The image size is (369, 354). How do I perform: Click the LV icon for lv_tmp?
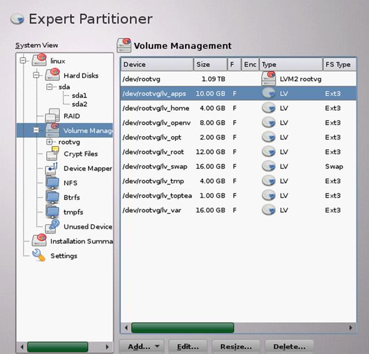tap(269, 181)
